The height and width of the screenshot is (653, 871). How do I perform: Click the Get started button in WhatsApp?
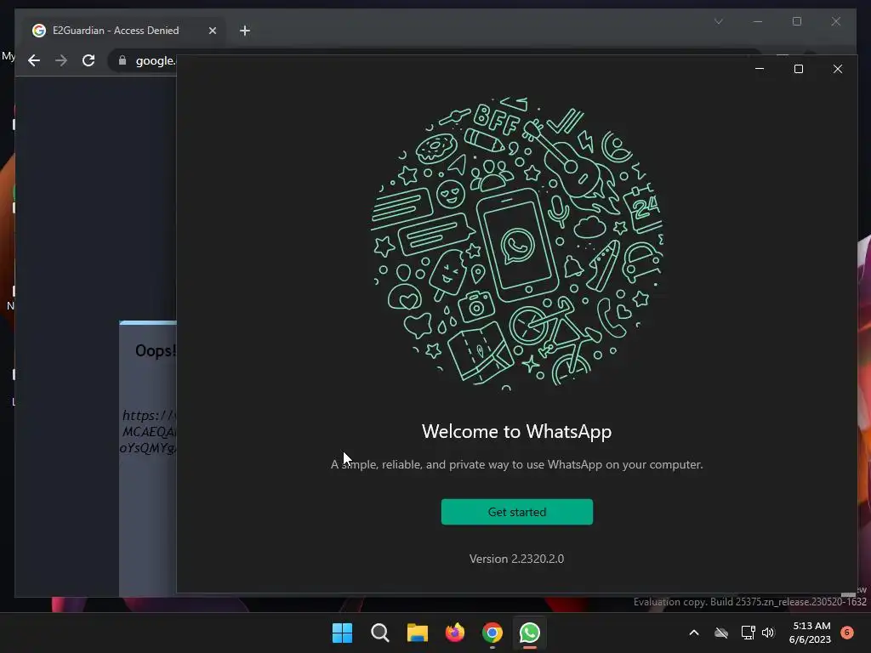click(x=516, y=511)
